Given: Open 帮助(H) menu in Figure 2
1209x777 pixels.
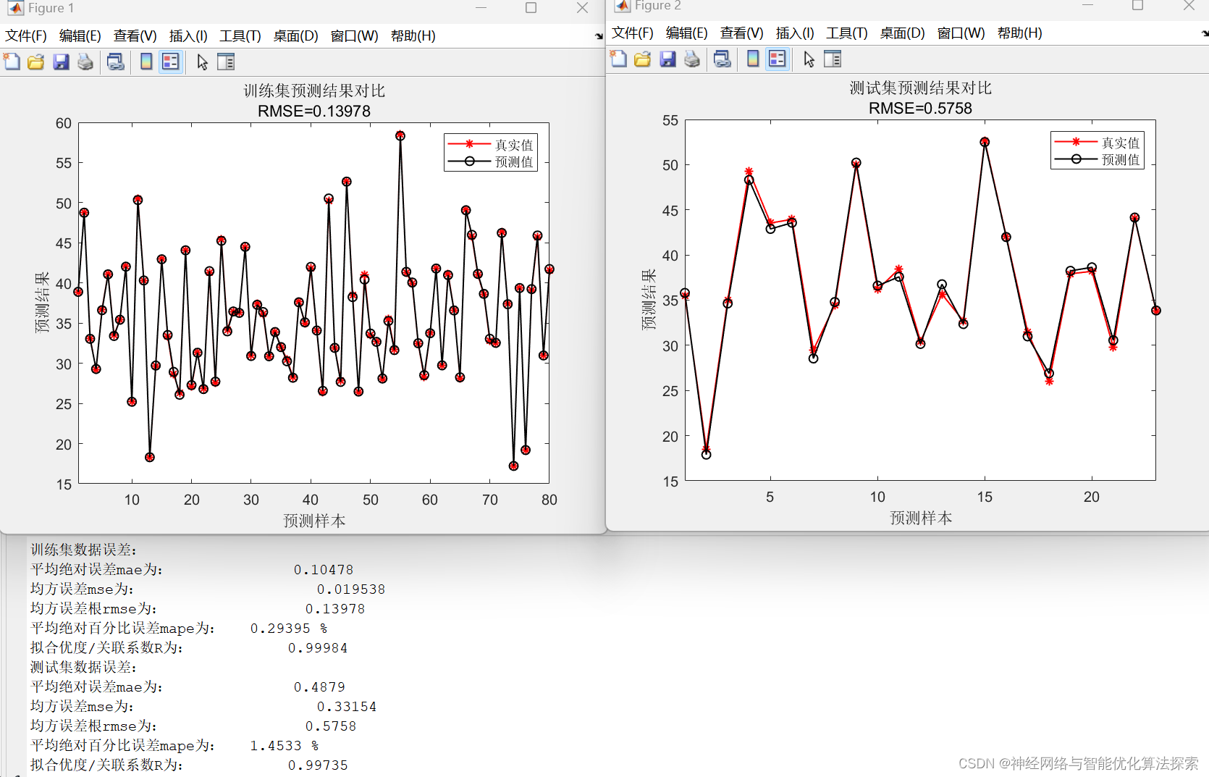Looking at the screenshot, I should tap(1019, 33).
